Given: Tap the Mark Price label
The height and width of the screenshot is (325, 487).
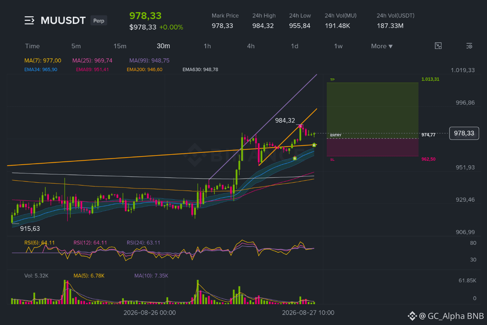Looking at the screenshot, I should point(225,16).
